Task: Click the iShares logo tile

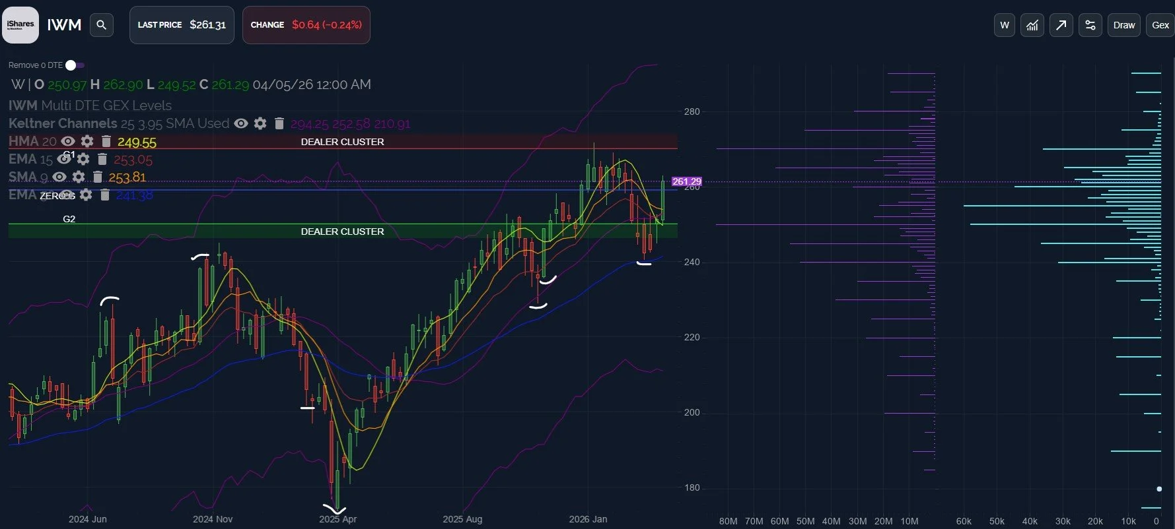Action: point(20,25)
